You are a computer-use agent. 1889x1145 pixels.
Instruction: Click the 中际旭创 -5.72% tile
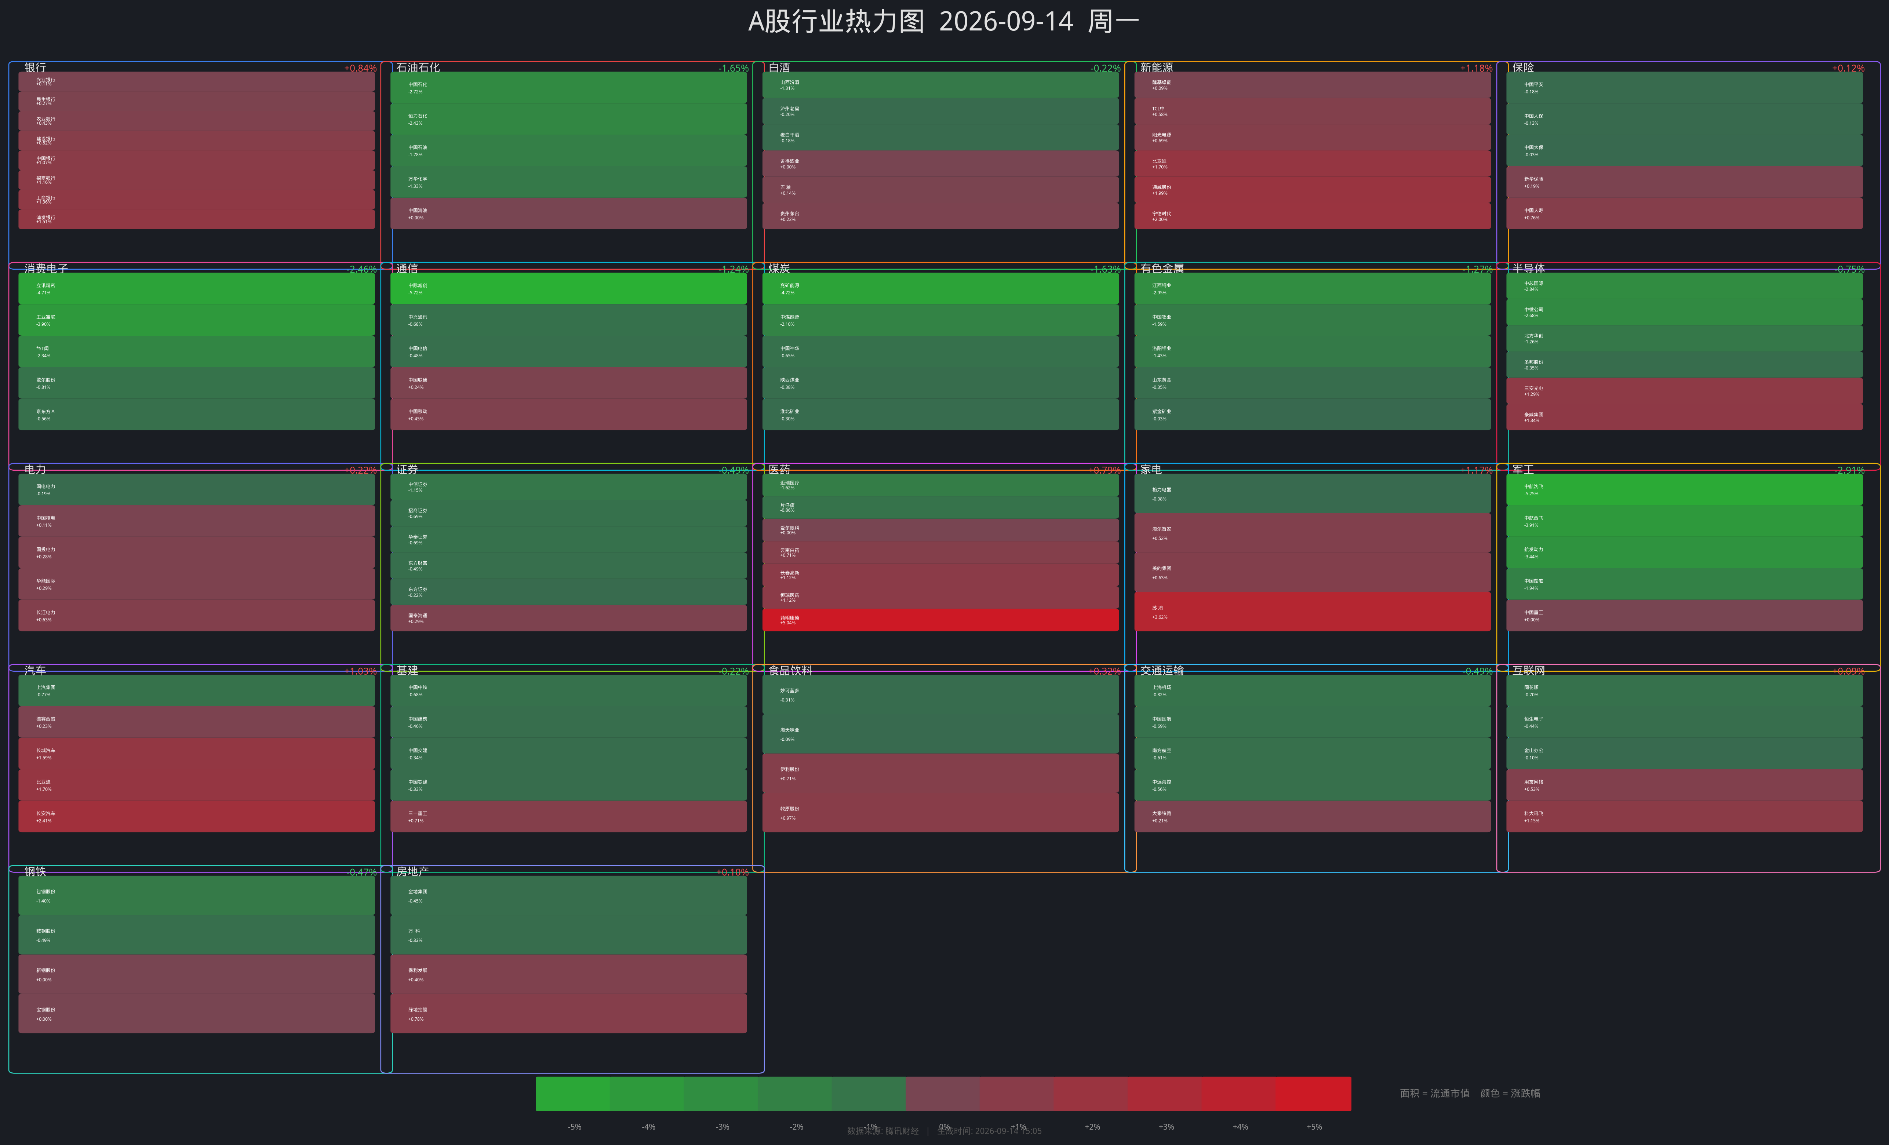pos(568,288)
